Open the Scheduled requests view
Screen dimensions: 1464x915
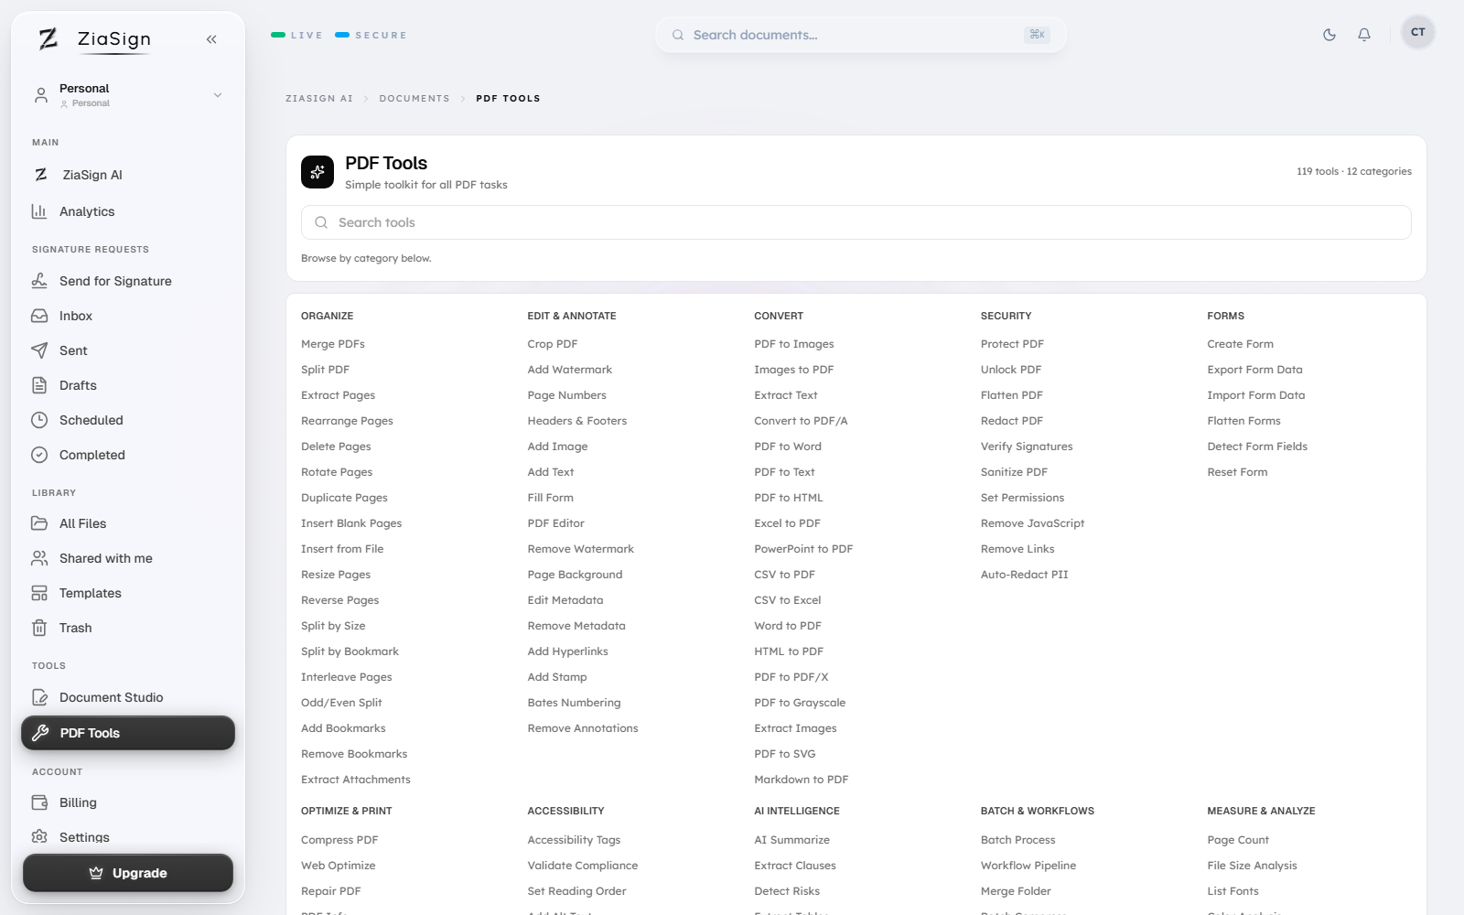91,420
